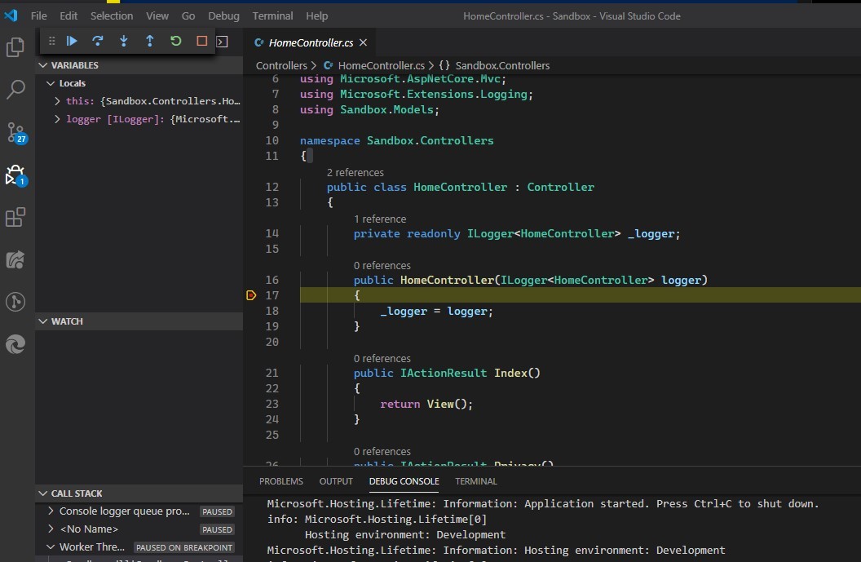861x562 pixels.
Task: Restart the debug session
Action: pos(176,41)
